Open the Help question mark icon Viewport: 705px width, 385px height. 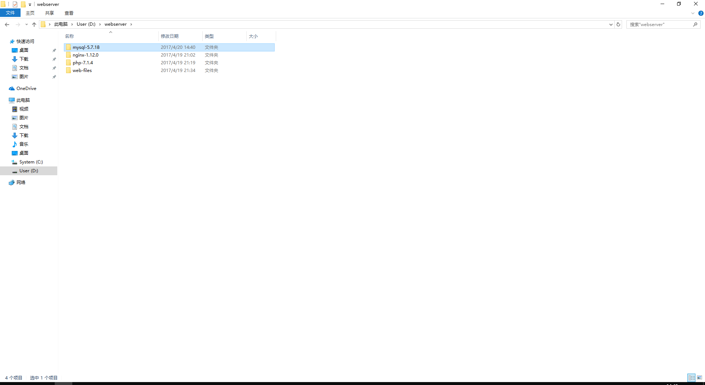pos(701,13)
